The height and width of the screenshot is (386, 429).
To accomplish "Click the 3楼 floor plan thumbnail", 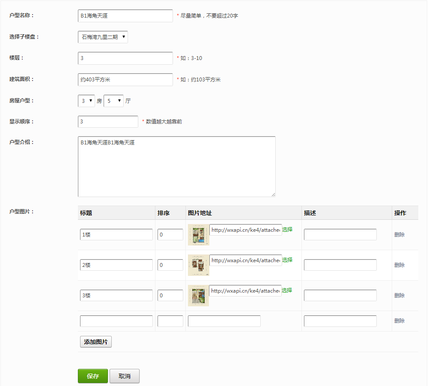I will (x=198, y=296).
